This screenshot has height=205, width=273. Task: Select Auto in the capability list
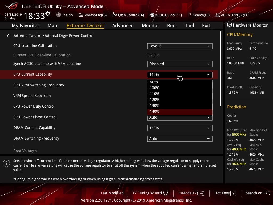pyautogui.click(x=180, y=82)
